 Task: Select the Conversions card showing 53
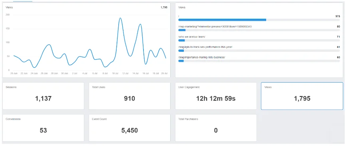click(43, 128)
